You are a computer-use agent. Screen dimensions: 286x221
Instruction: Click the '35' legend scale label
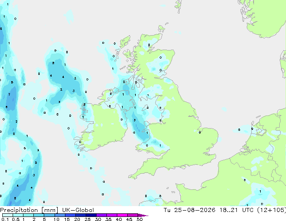click(x=108, y=219)
